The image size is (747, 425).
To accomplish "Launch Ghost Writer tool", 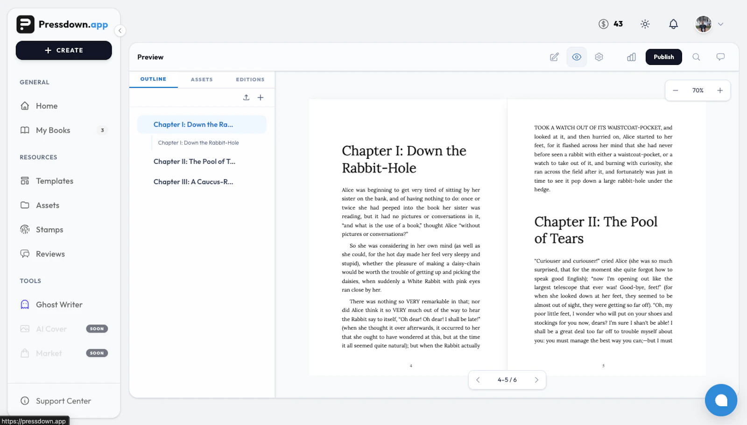I will click(59, 305).
